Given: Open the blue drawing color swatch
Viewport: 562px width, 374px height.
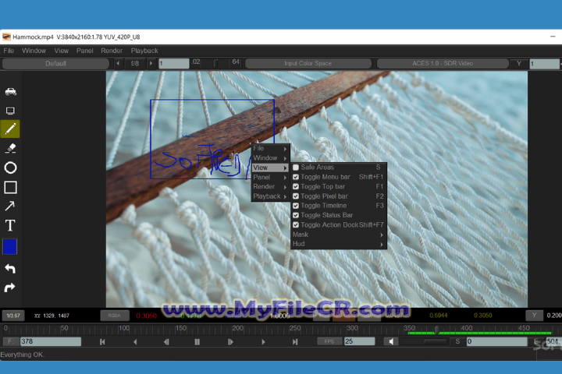Looking at the screenshot, I should 10,247.
